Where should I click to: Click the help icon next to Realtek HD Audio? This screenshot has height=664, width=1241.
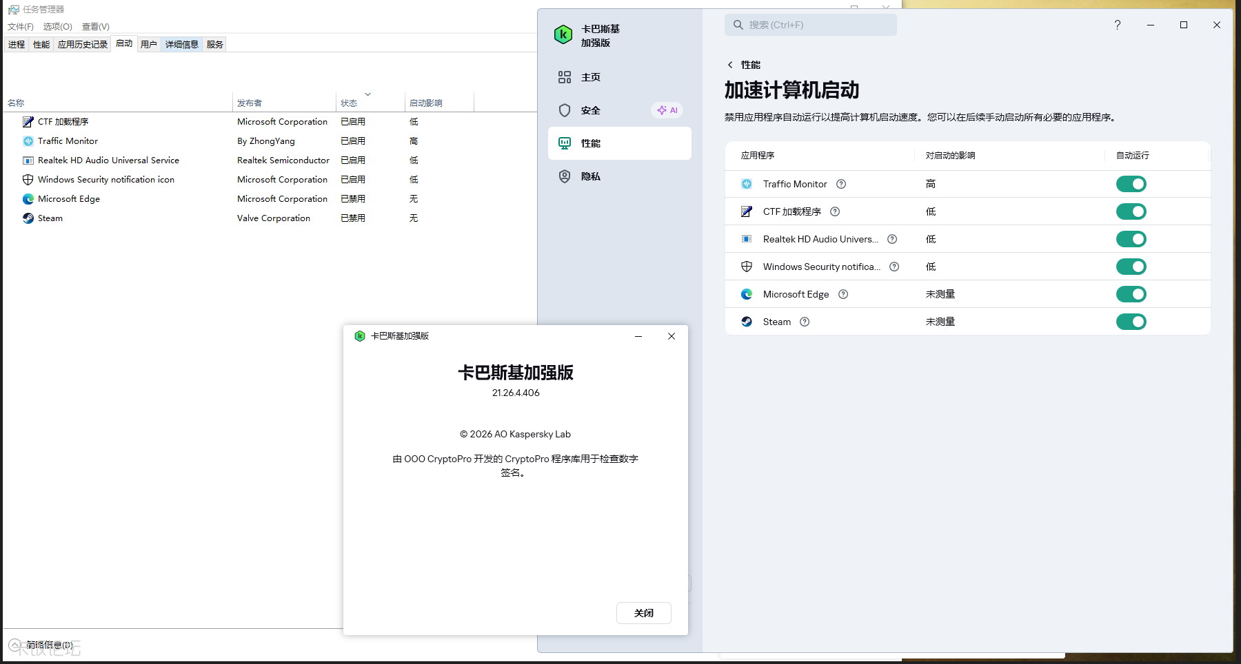point(892,239)
